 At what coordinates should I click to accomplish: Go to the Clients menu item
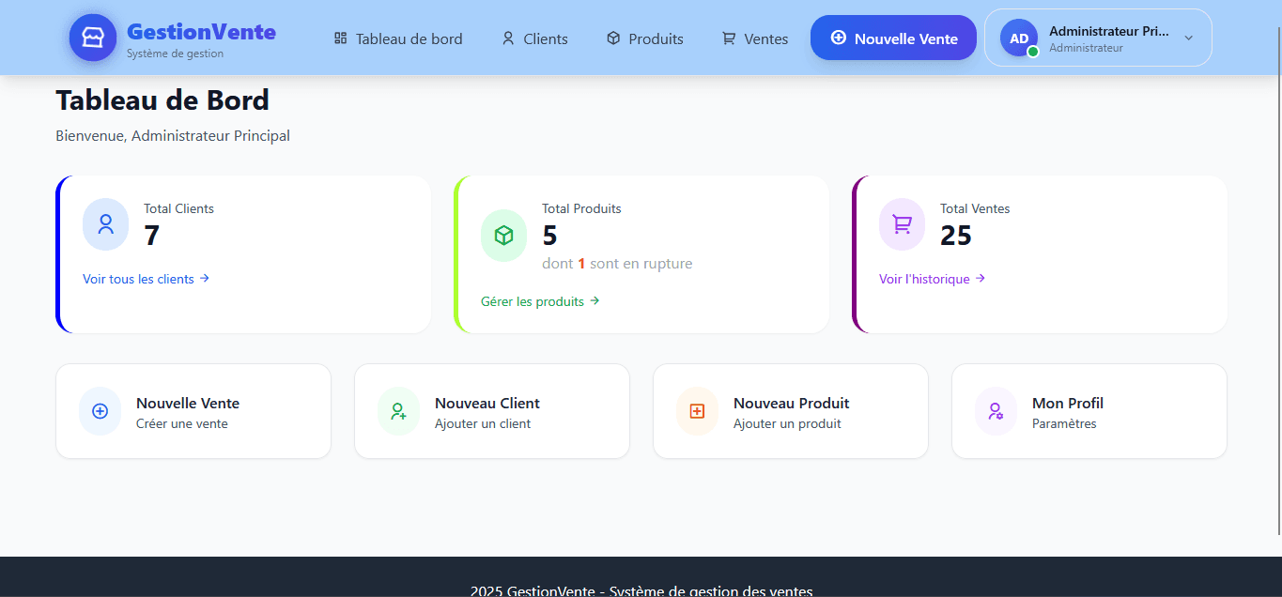(x=534, y=38)
